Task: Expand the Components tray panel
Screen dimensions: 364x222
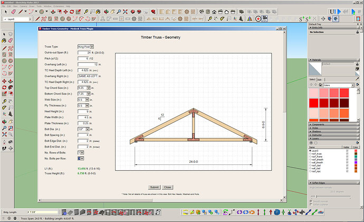Action: click(334, 125)
